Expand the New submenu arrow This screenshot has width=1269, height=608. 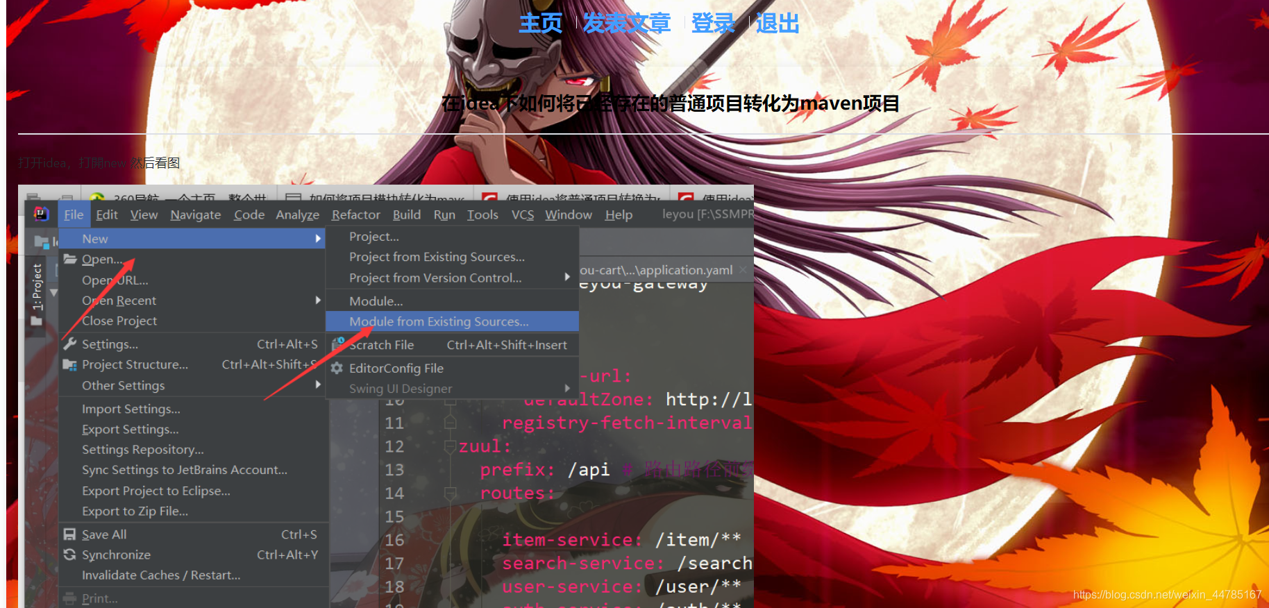point(318,238)
